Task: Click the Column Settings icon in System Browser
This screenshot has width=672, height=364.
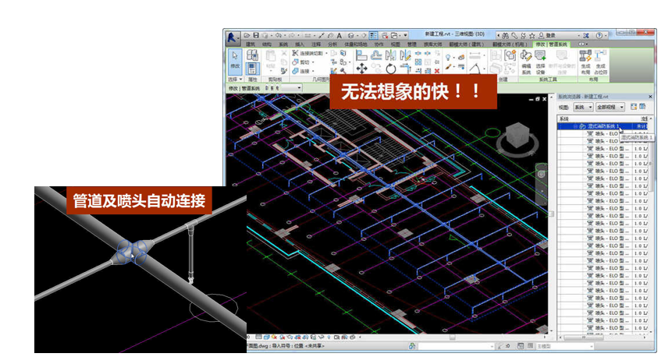Action: [x=642, y=106]
